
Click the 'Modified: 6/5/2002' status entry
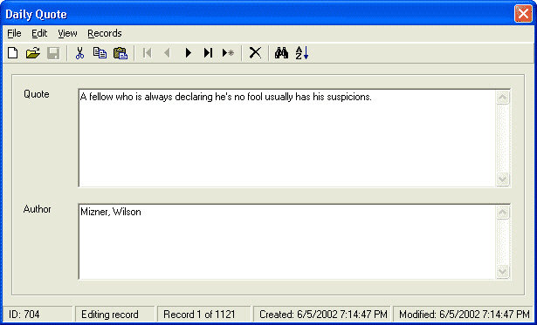[464, 315]
